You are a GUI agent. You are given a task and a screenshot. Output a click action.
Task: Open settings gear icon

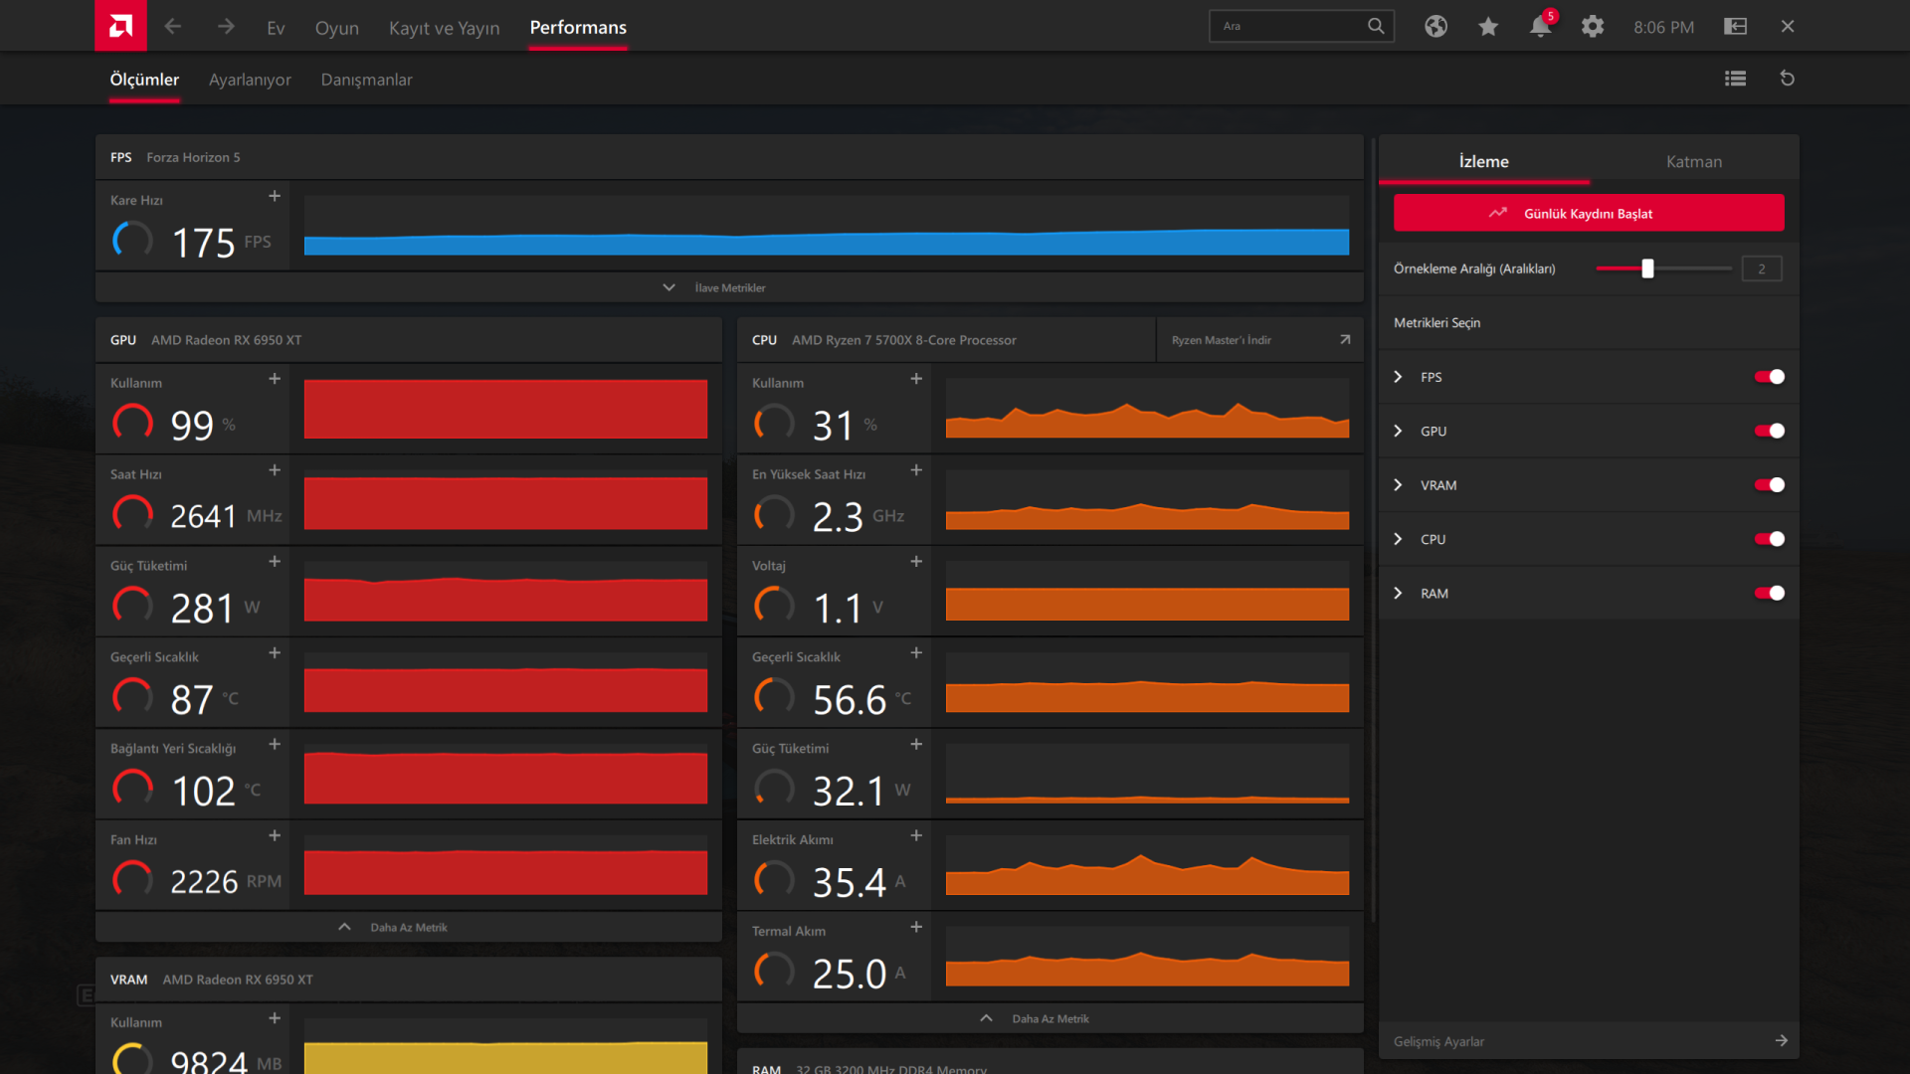coord(1593,27)
